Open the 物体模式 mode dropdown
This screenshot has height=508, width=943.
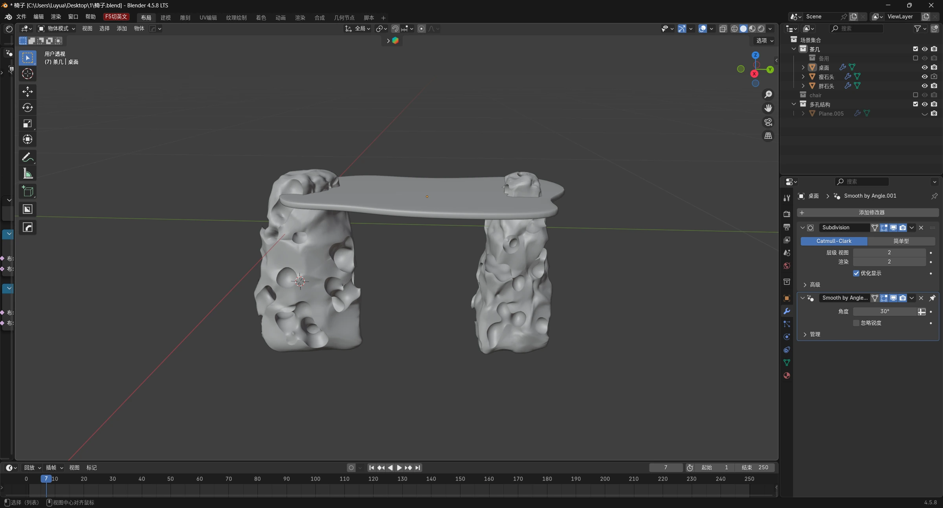pyautogui.click(x=57, y=29)
